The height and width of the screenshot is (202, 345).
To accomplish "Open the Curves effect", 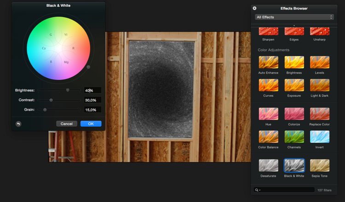I will click(x=269, y=85).
